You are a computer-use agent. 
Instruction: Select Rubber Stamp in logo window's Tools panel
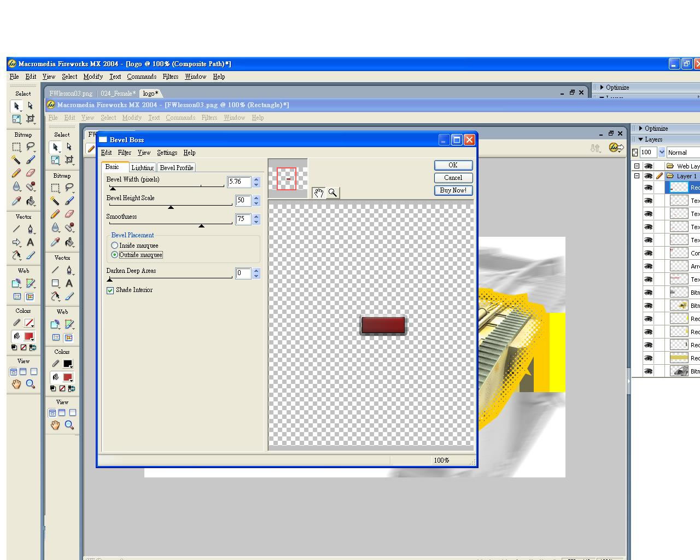pos(31,186)
